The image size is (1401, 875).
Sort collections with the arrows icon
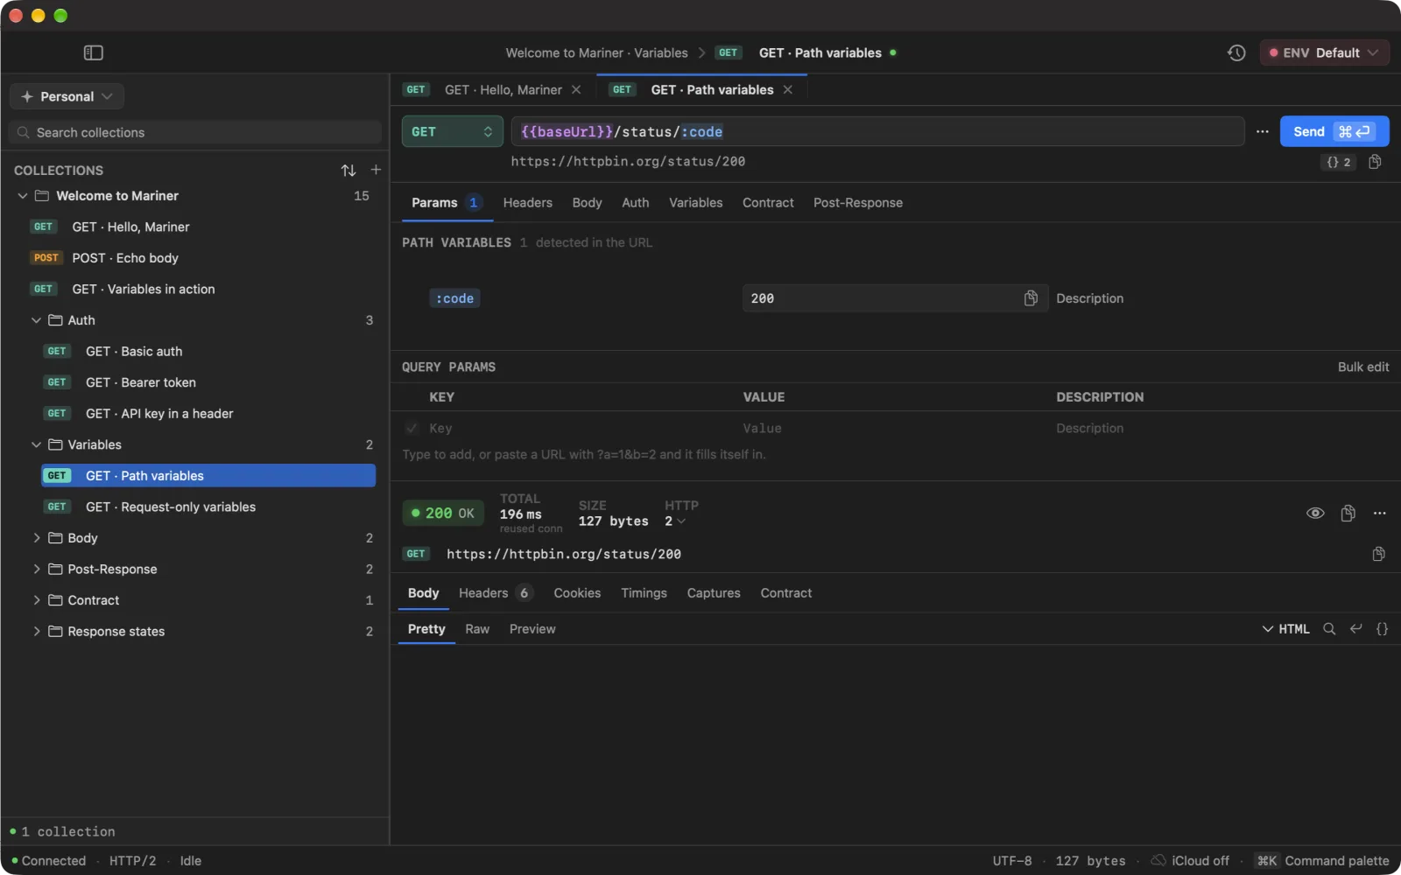pyautogui.click(x=348, y=170)
